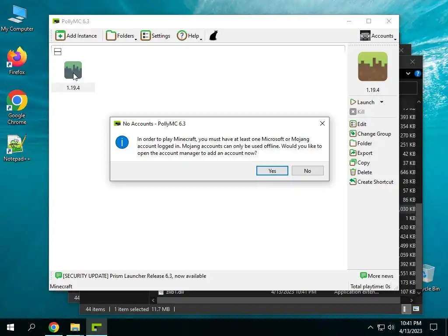Click No in No Accounts dialog
This screenshot has height=336, width=448.
coord(308,171)
